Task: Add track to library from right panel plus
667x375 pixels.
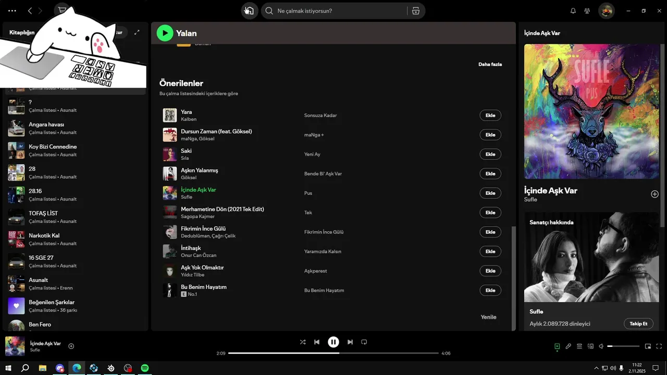Action: pos(654,194)
